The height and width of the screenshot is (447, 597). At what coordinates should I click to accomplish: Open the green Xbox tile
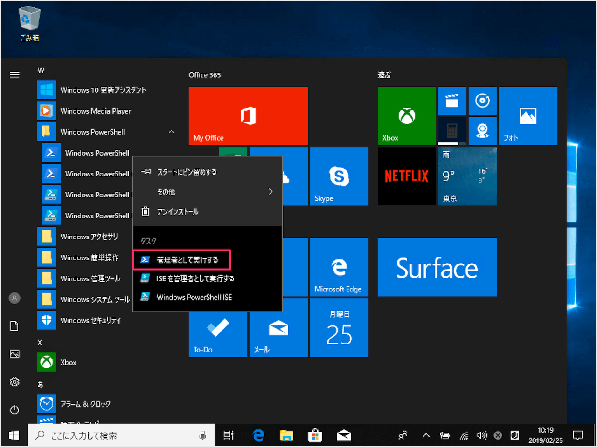(407, 115)
